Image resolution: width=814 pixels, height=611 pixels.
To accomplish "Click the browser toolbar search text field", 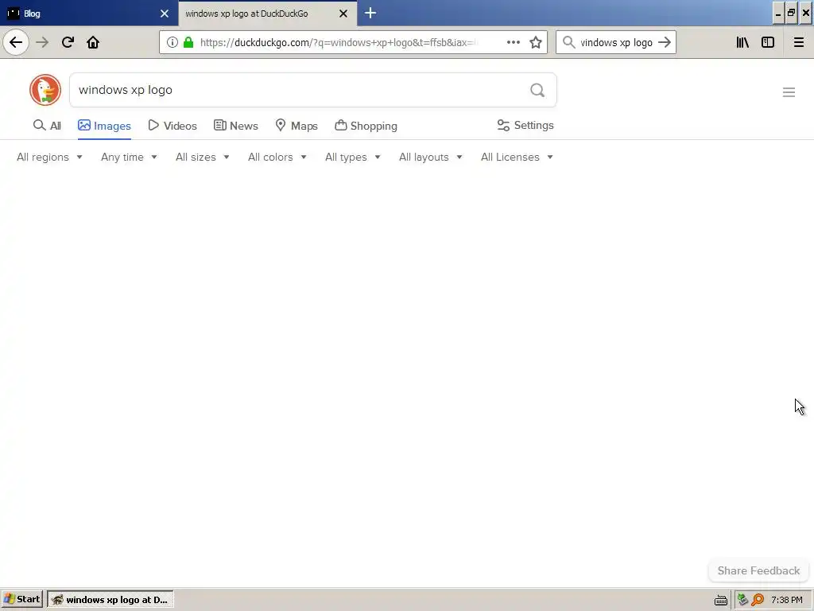I will 616,43.
